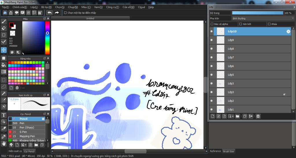The height and width of the screenshot is (158, 296).
Task: Click the Undo arrow in the toolbar
Action: click(50, 13)
